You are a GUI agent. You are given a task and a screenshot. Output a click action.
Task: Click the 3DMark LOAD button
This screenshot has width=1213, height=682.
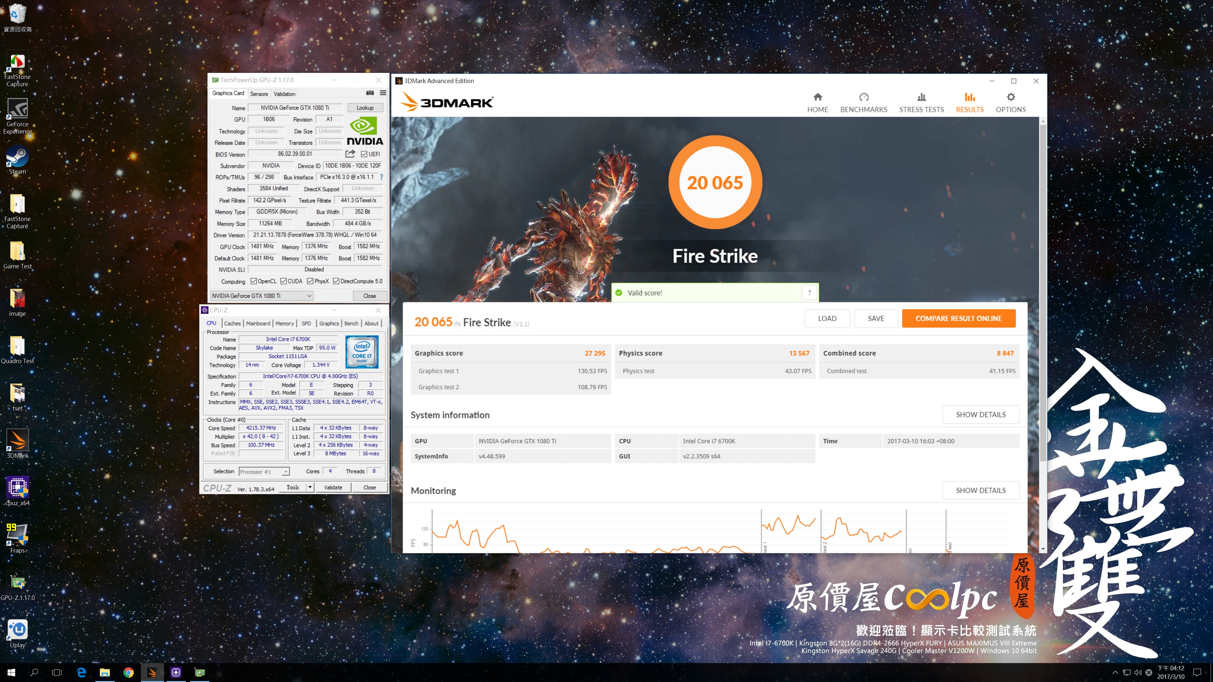pyautogui.click(x=827, y=319)
